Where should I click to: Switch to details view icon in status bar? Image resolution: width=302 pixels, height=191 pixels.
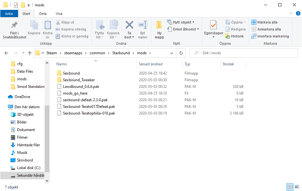(290, 187)
